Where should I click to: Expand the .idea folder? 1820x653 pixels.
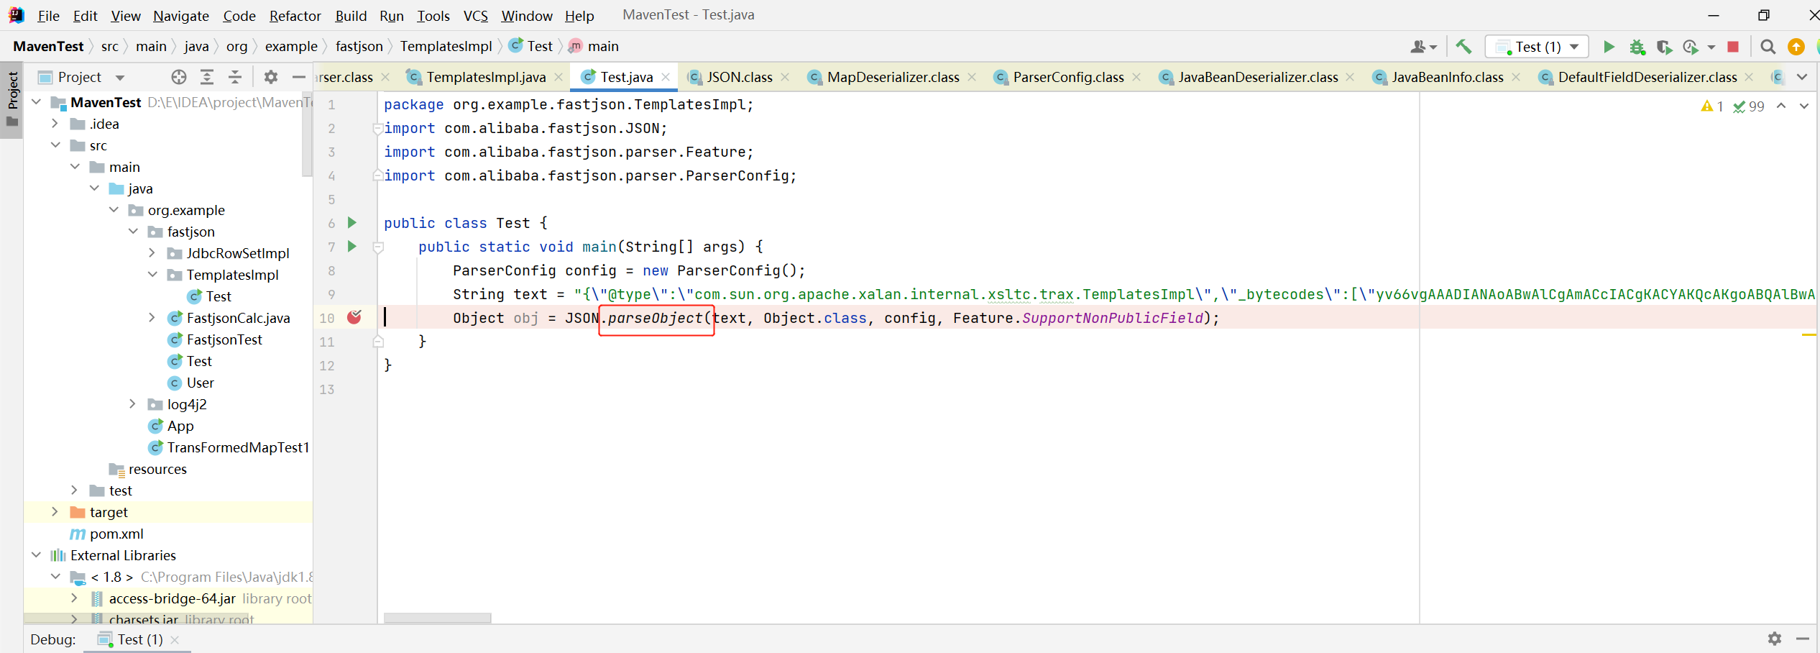55,124
